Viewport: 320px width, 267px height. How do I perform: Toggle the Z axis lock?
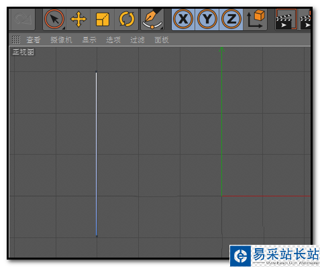point(231,20)
